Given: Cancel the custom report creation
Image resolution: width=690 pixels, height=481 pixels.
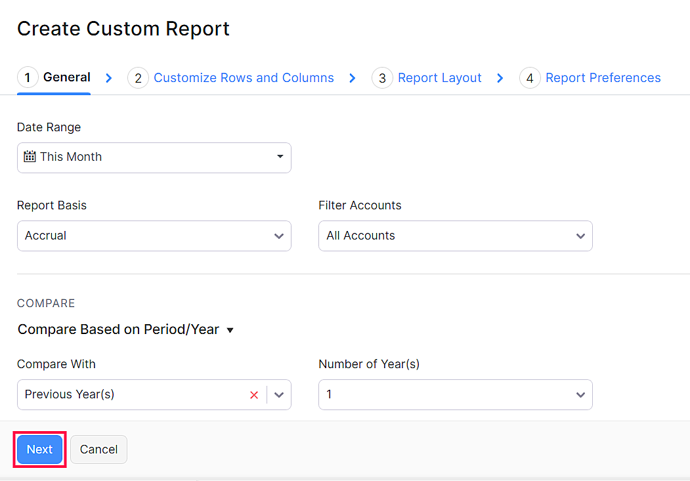Looking at the screenshot, I should pyautogui.click(x=98, y=450).
